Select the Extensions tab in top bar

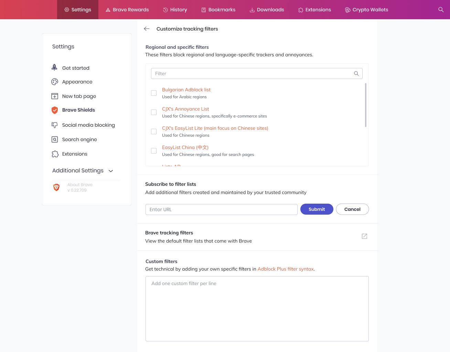(315, 10)
